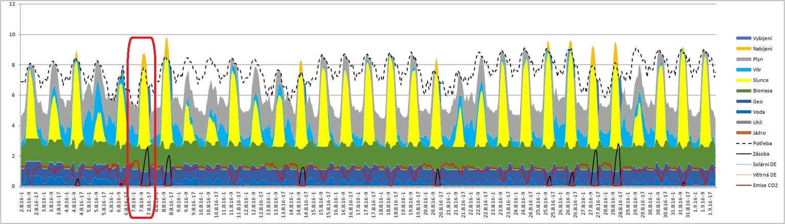Select the orange Nabíjení legend marker
785x224 pixels.
point(743,49)
